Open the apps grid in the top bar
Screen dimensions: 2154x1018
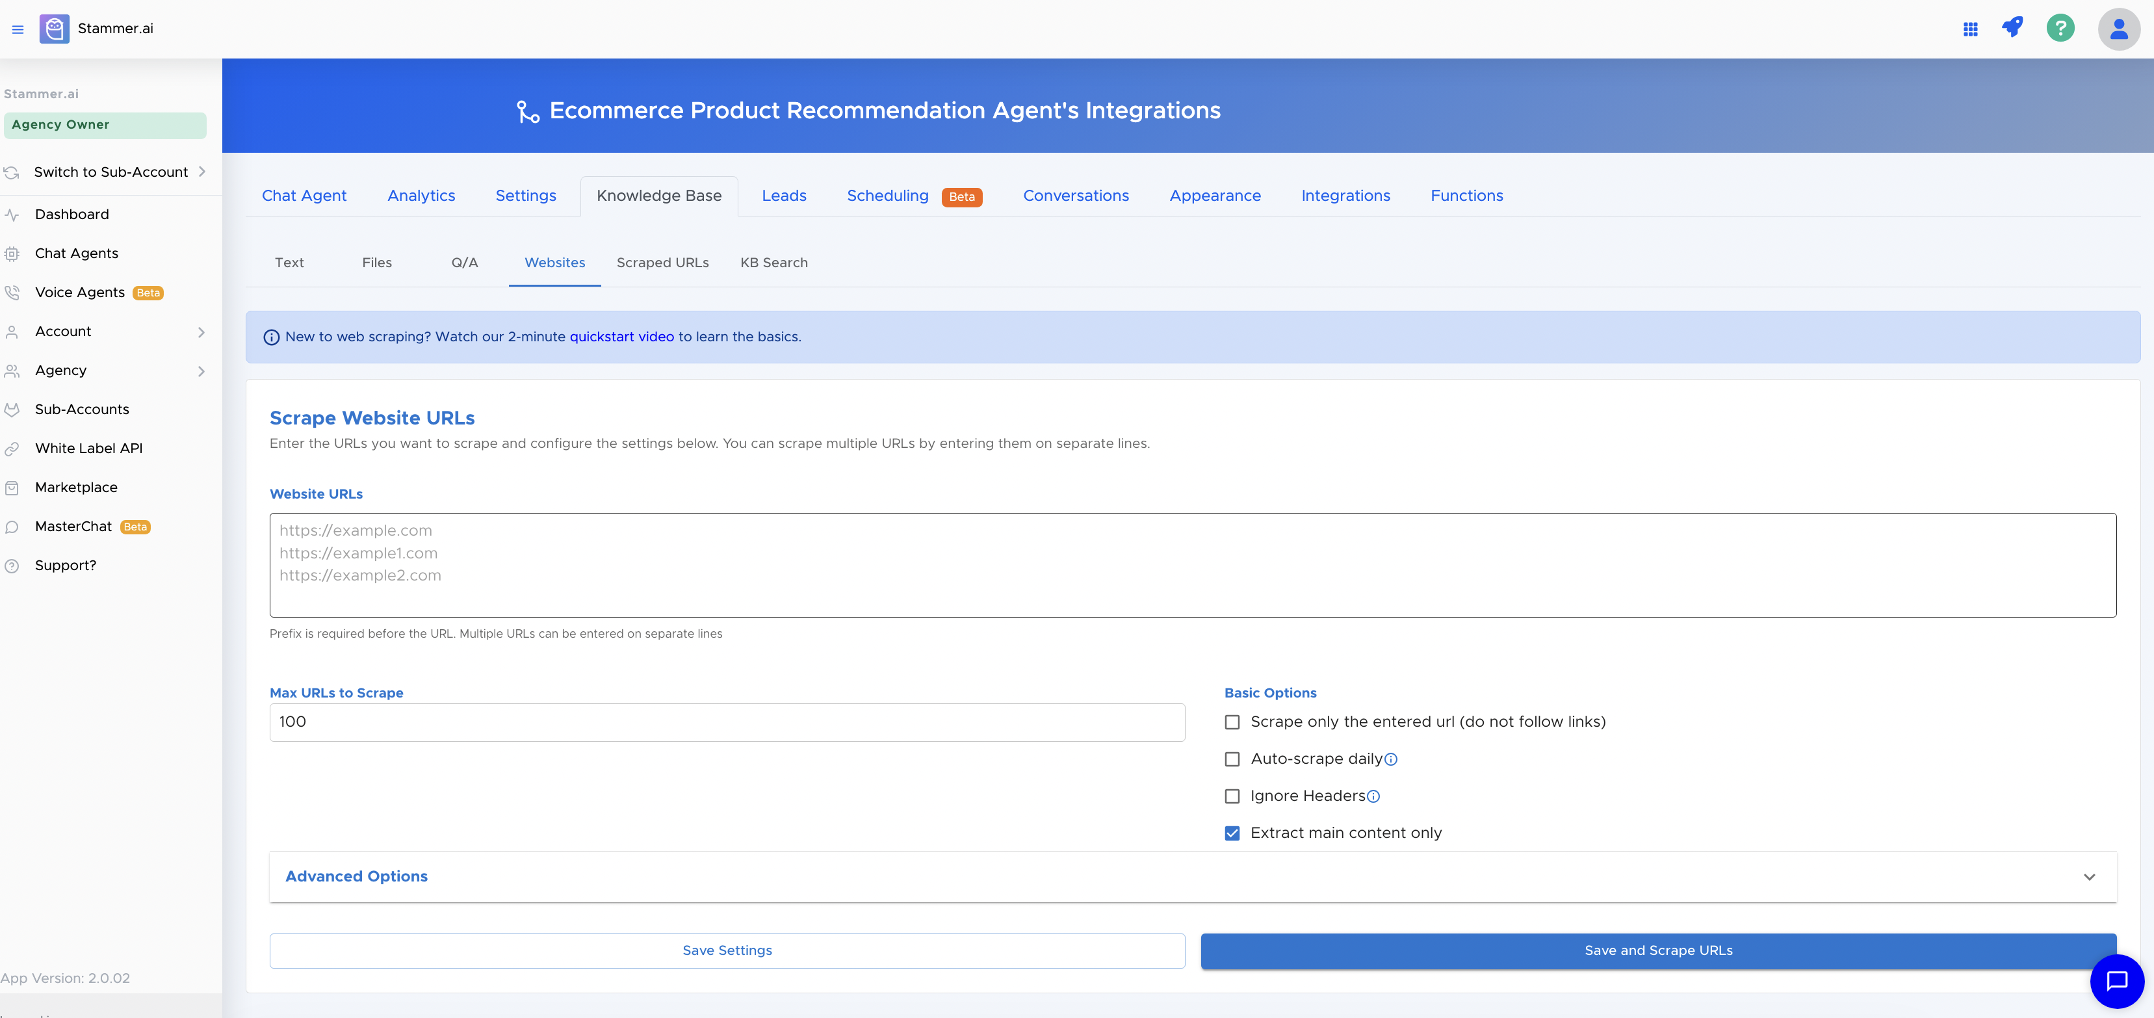(x=1970, y=27)
